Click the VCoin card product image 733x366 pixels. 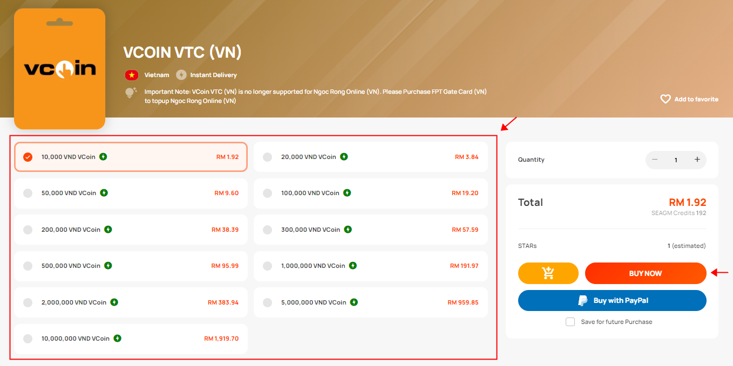60,69
